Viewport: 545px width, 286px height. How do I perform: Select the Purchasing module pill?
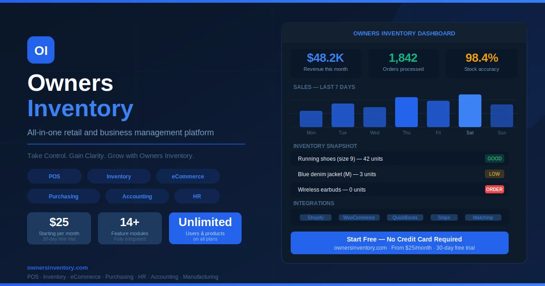(64, 196)
